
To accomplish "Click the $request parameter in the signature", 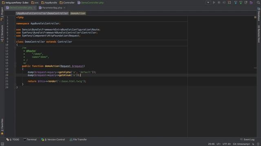I will click(x=77, y=66).
